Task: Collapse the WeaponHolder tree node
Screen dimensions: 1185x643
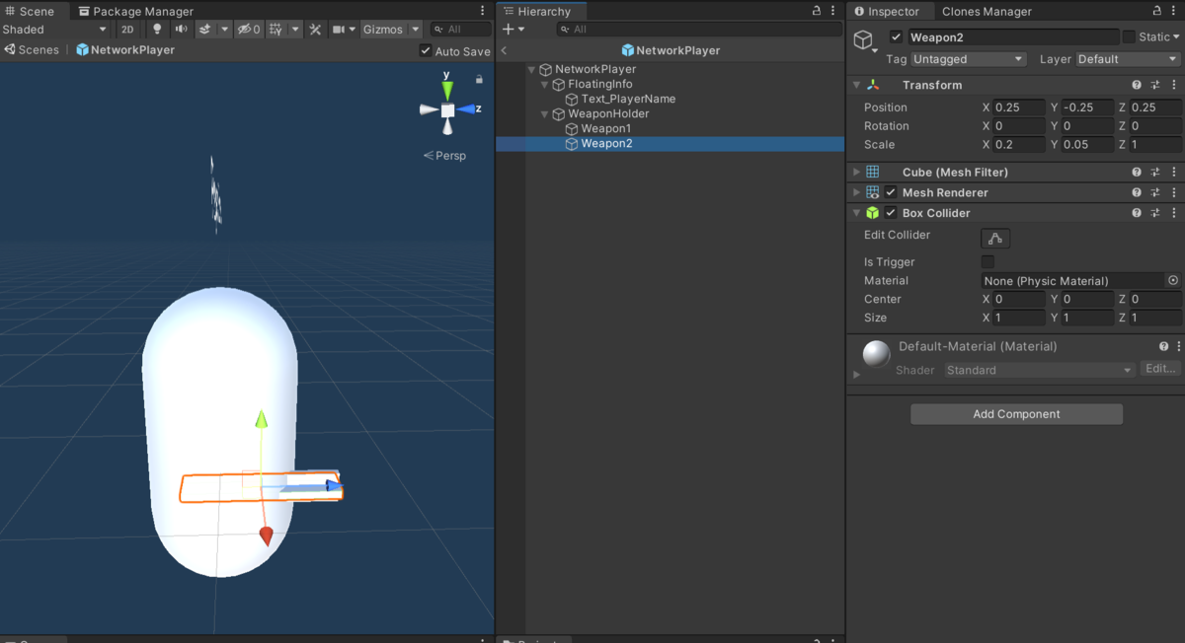Action: [x=544, y=114]
